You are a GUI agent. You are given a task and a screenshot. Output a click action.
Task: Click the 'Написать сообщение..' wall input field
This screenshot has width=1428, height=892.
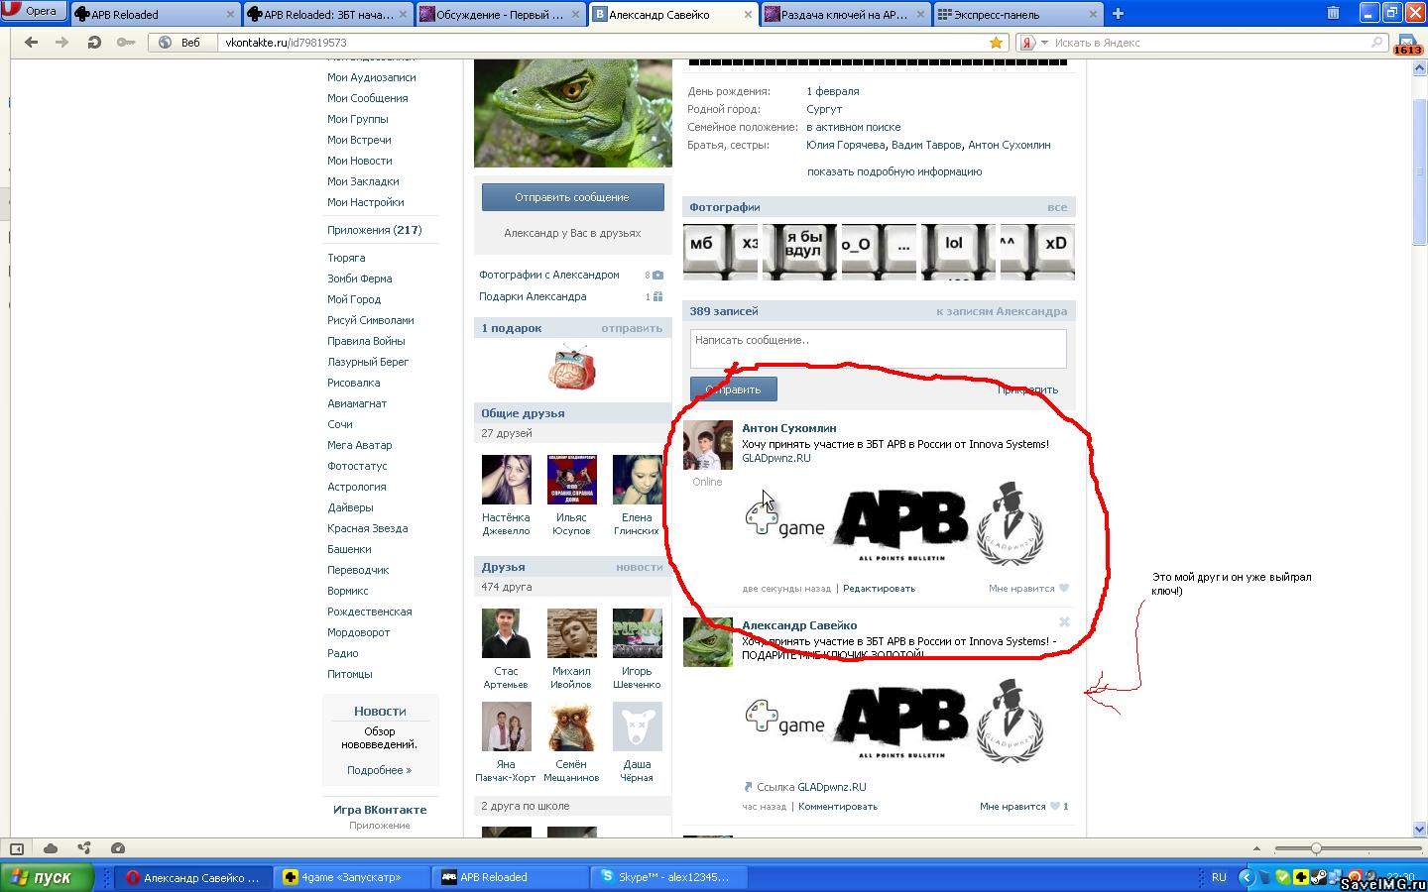[x=879, y=348]
